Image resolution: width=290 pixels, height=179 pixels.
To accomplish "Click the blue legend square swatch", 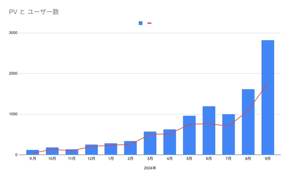I will coord(140,23).
